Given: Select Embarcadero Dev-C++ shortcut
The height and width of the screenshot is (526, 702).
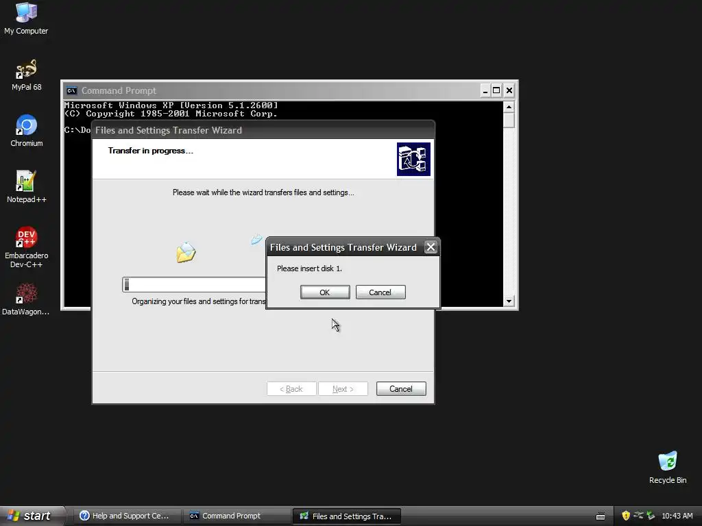Looking at the screenshot, I should [26, 247].
